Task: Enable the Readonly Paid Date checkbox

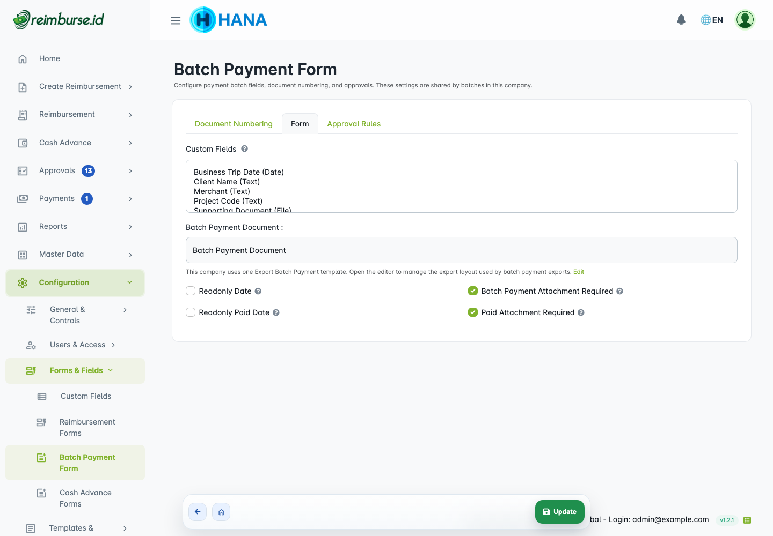Action: [x=191, y=312]
